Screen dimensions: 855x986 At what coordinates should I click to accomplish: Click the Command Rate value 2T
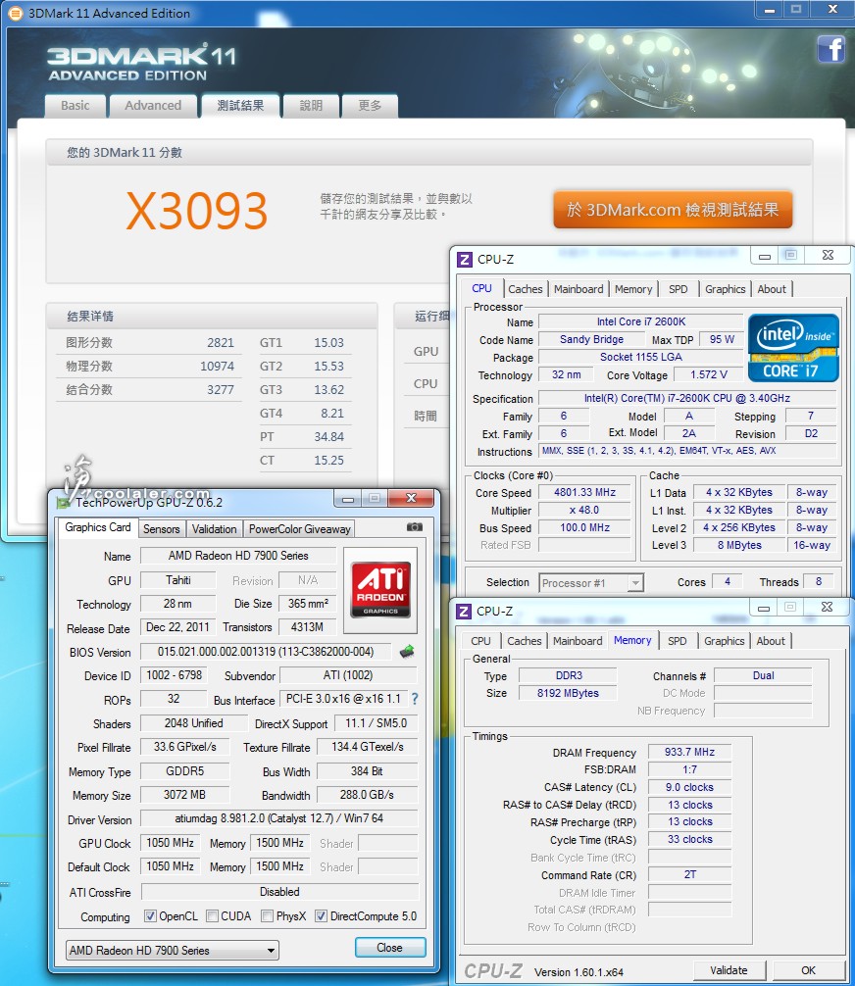coord(689,874)
